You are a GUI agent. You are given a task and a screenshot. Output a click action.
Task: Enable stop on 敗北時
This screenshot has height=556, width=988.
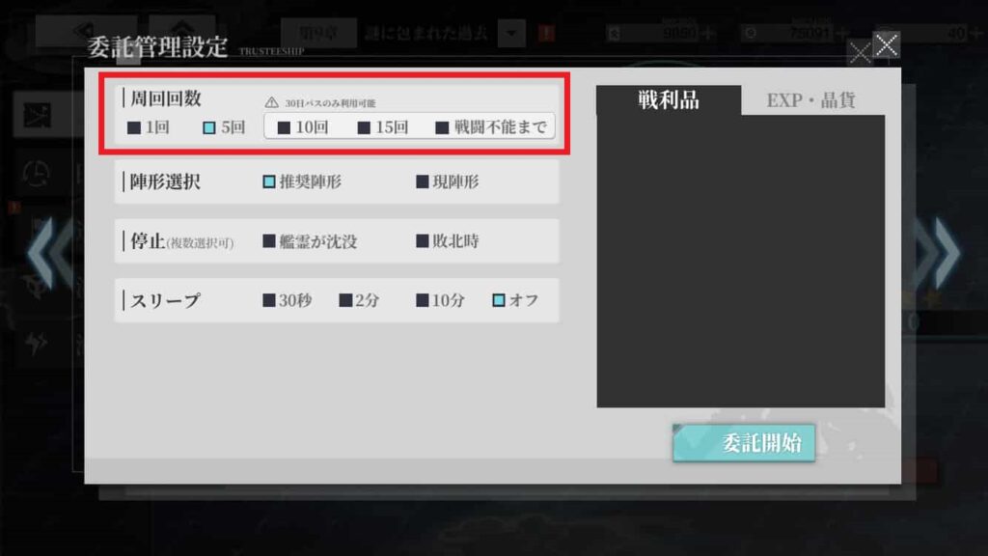(x=448, y=241)
